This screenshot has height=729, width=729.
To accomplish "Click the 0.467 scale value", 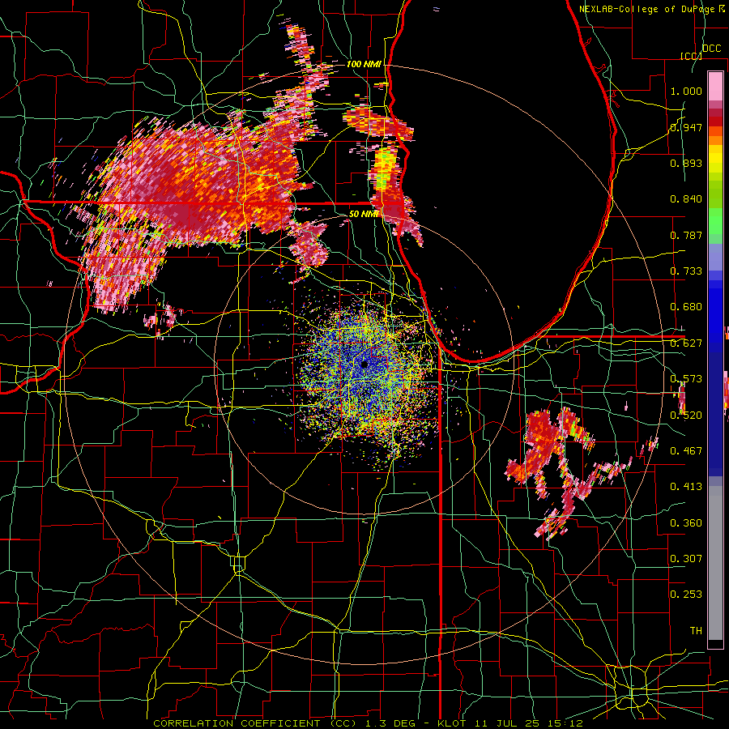I will (x=686, y=451).
